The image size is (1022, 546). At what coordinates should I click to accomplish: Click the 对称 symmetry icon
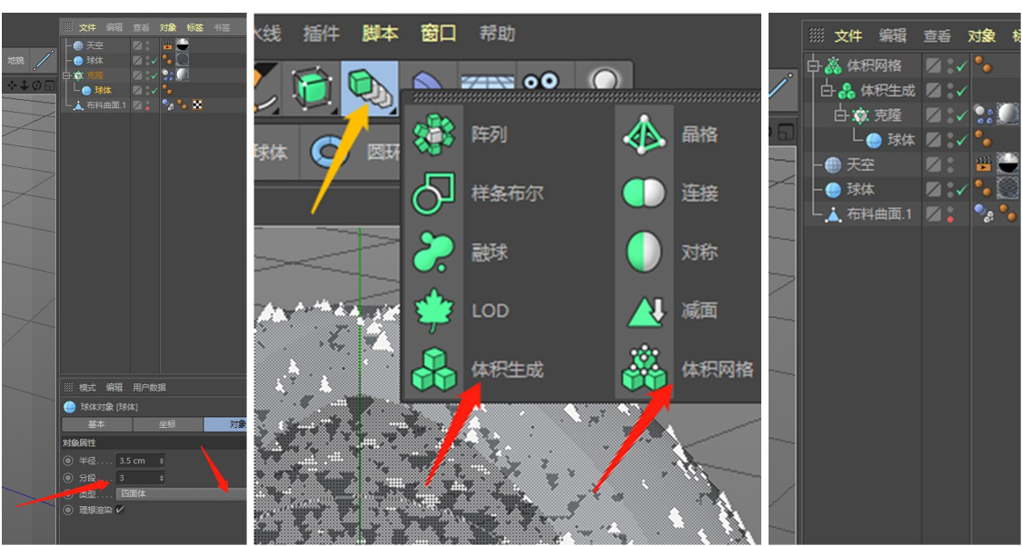(644, 253)
